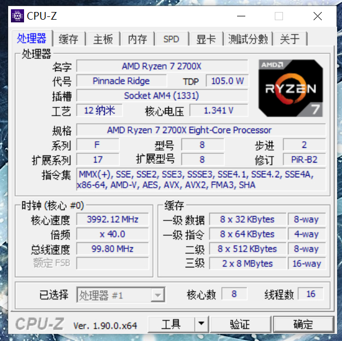Click L1 data cache '8 x 32 KBytes'
Screen dimensions: 342x341
(247, 219)
